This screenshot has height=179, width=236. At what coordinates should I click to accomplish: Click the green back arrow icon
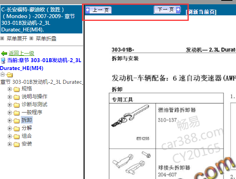(x=4, y=54)
